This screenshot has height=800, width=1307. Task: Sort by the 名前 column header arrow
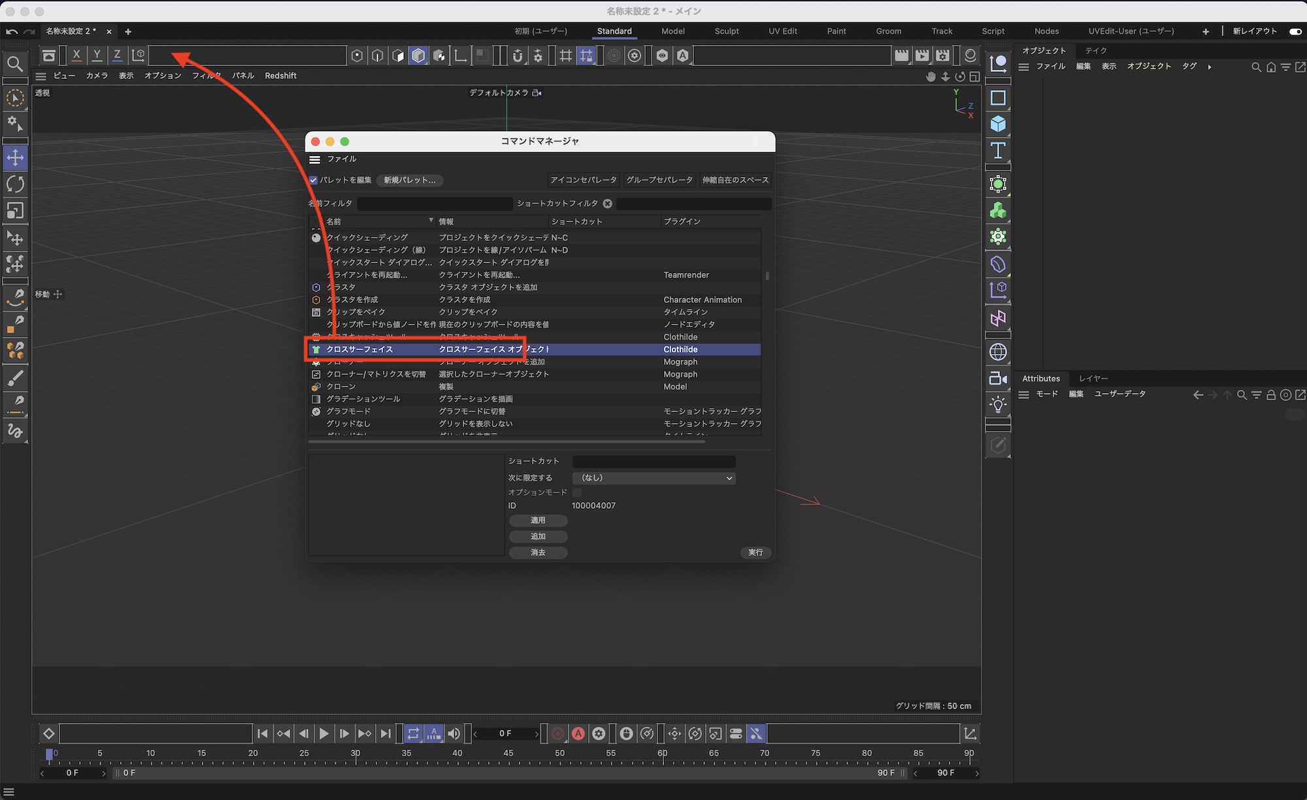431,221
